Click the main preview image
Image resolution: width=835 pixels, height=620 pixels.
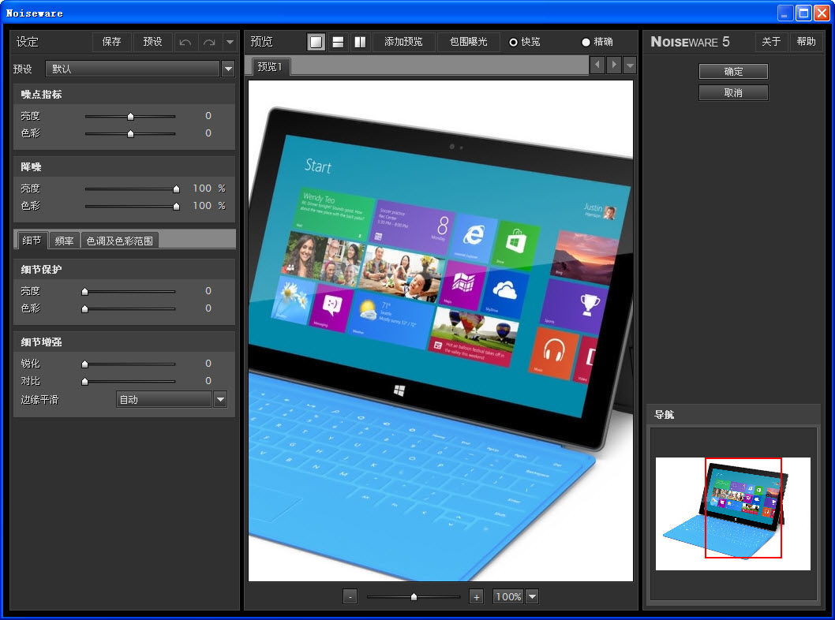440,331
